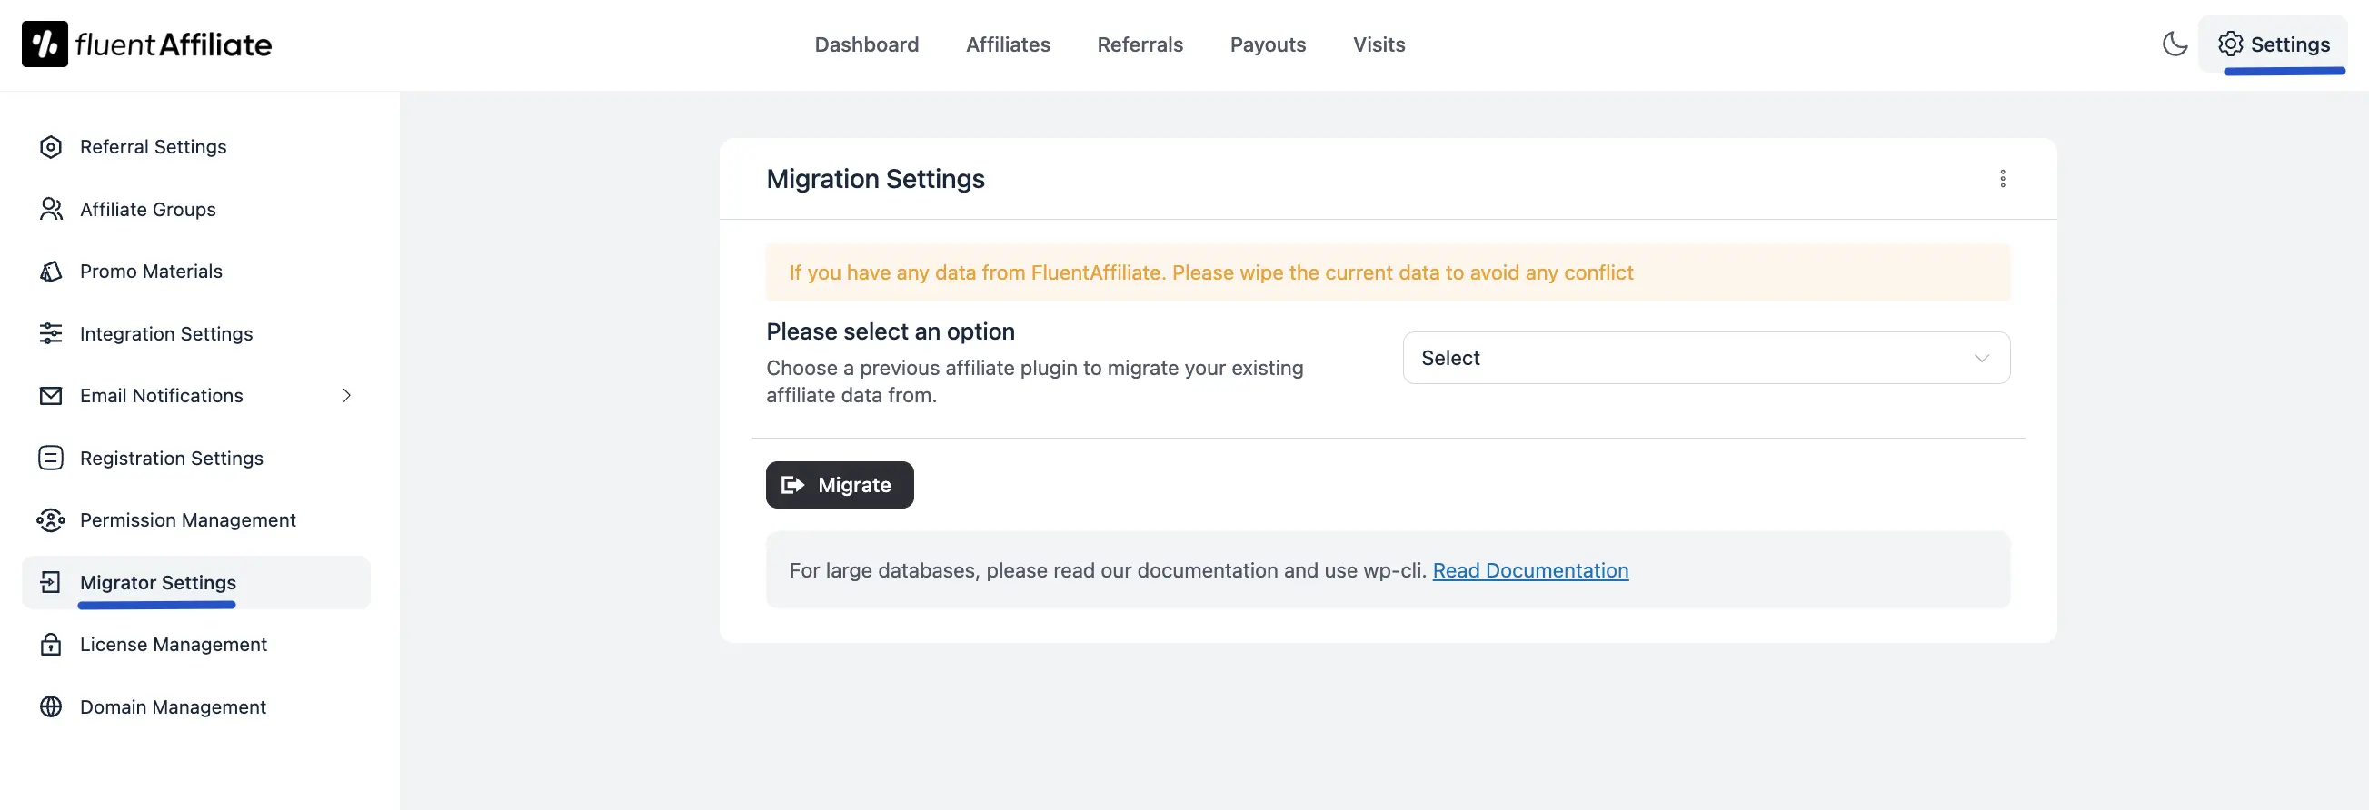This screenshot has height=810, width=2369.
Task: View the Visits tab
Action: tap(1379, 44)
